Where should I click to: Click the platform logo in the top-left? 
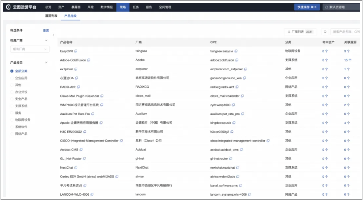coord(9,7)
